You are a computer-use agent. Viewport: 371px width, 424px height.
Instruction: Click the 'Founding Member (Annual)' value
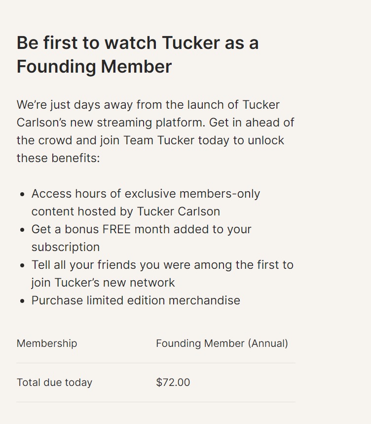pos(222,343)
